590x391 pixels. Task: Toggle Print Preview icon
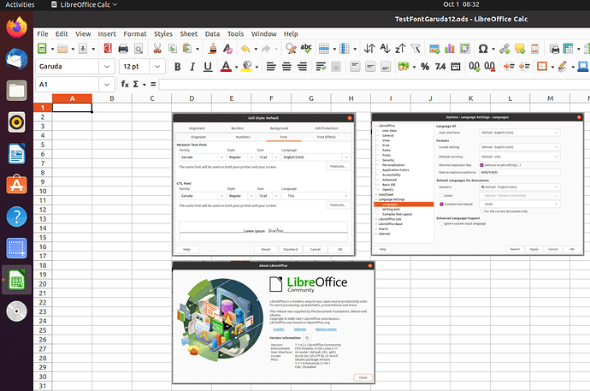click(139, 49)
